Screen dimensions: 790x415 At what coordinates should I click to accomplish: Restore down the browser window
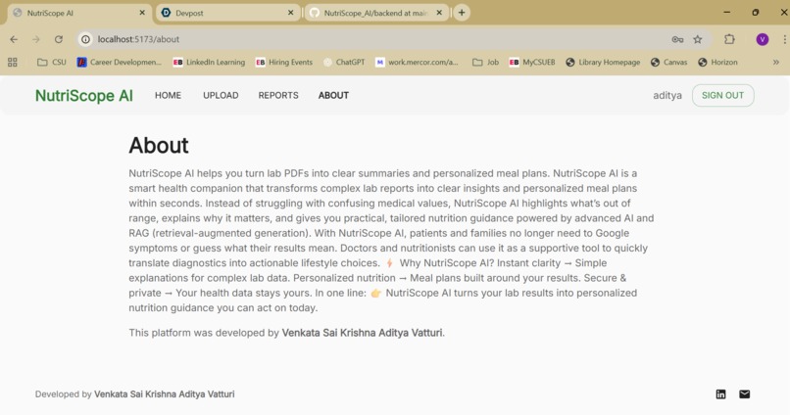pyautogui.click(x=756, y=12)
